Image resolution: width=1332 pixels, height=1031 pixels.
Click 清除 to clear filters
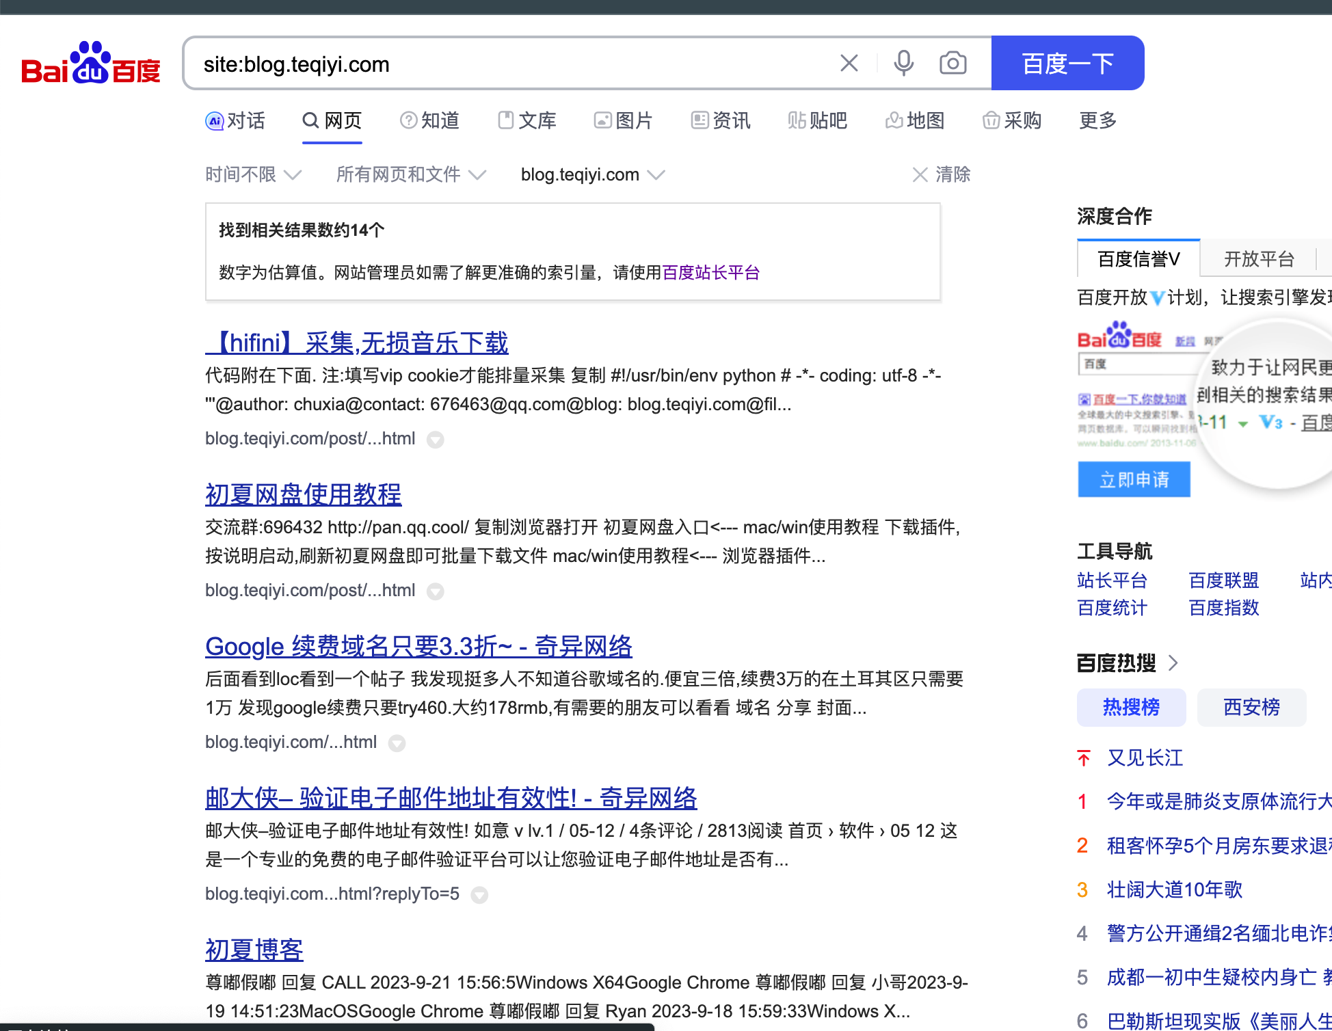coord(942,174)
